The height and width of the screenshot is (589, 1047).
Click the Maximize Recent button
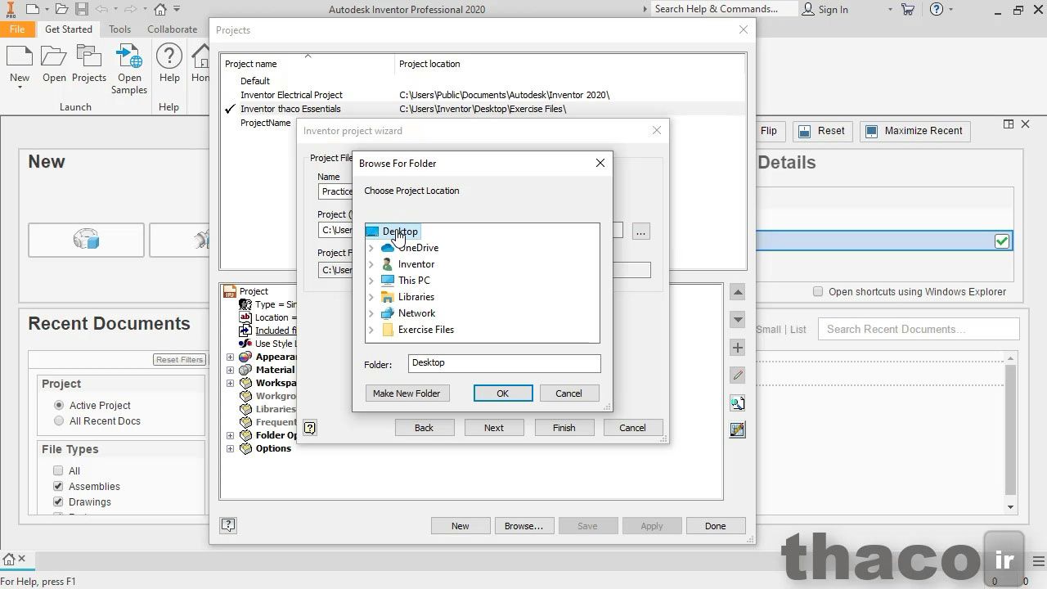click(914, 131)
